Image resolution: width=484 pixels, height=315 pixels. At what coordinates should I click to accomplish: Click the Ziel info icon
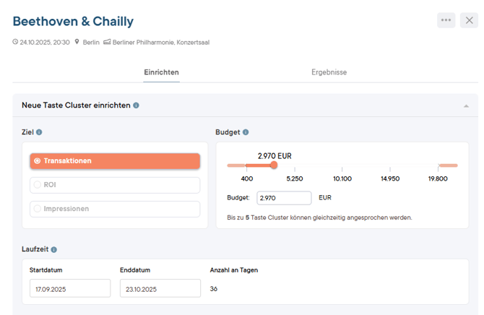point(39,132)
